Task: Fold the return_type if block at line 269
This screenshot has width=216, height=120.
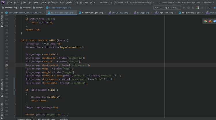Action: tap(15, 19)
